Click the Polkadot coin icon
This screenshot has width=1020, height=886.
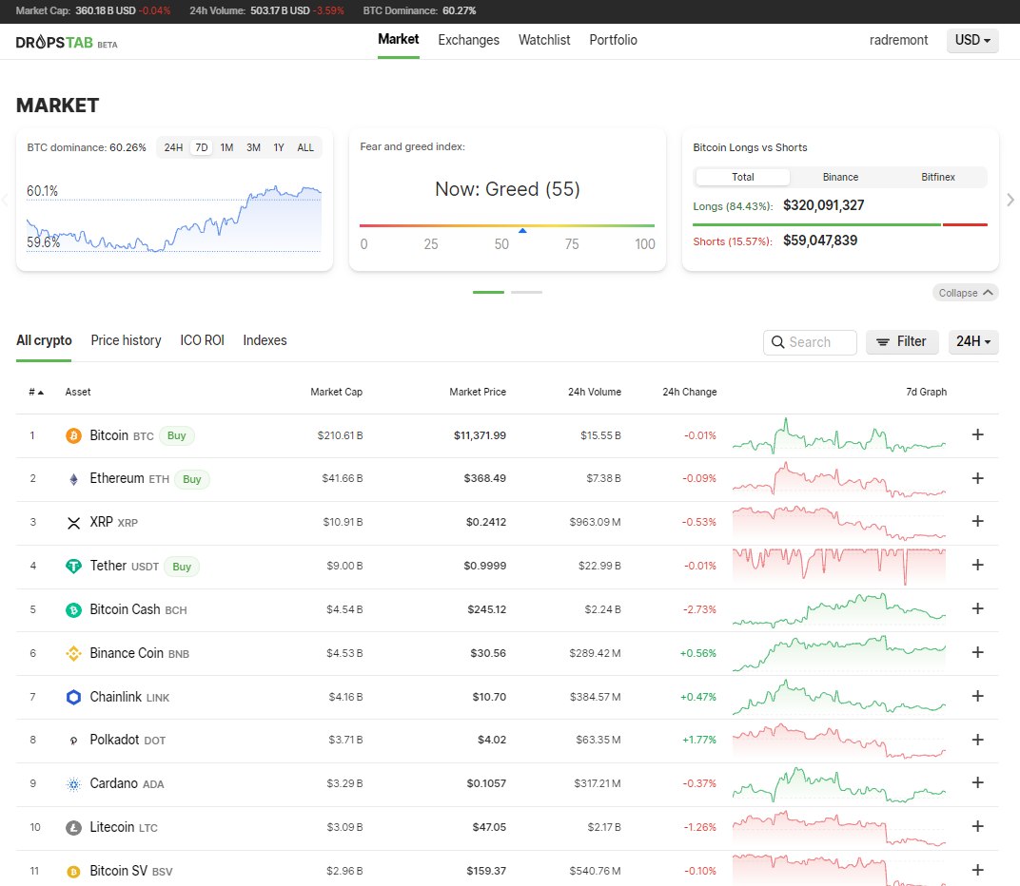coord(73,741)
